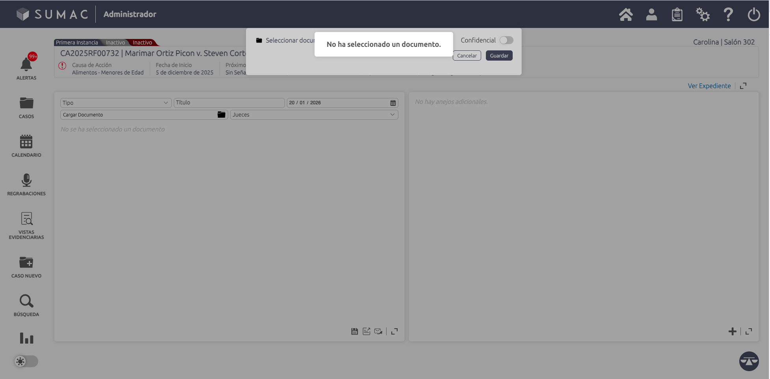Click the power logout icon
The image size is (770, 379).
[753, 15]
